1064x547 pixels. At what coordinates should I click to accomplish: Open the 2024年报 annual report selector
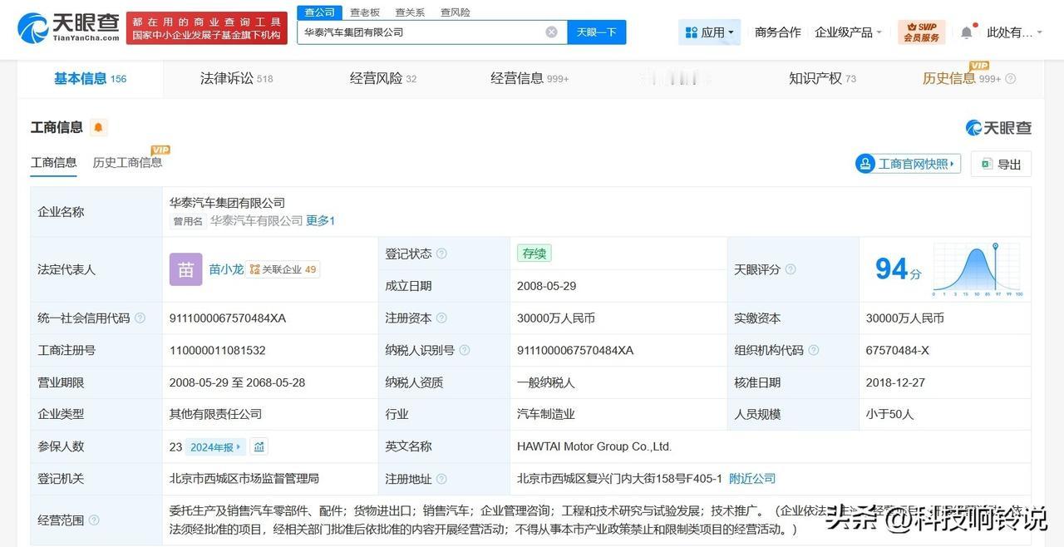click(215, 447)
